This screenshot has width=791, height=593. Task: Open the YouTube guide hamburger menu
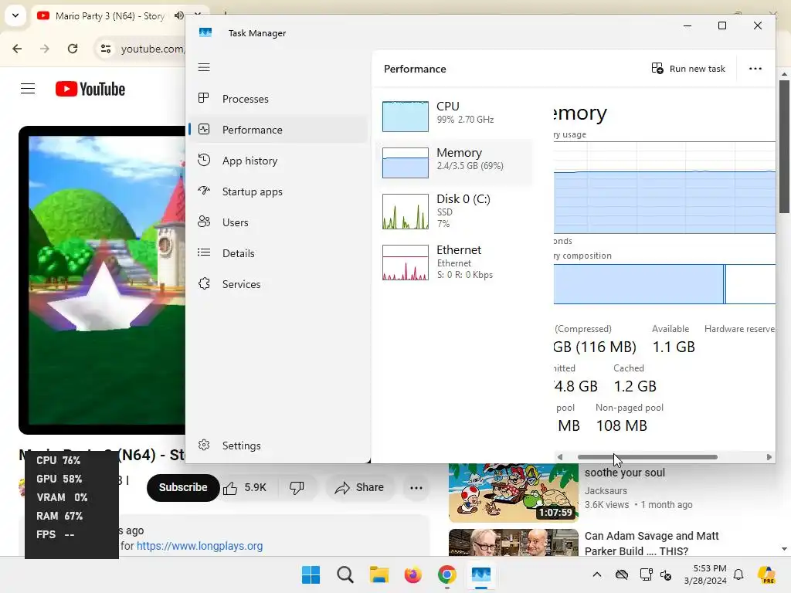click(28, 89)
